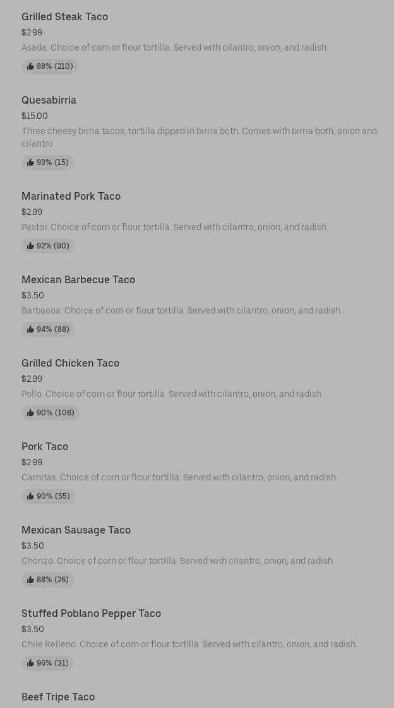Click thumbs-up icon on Grilled Steak Taco
Viewport: 394px width, 708px height.
tap(30, 66)
